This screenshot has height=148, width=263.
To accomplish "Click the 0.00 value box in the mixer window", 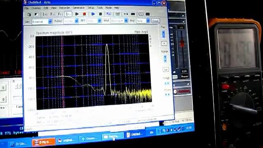I will 184,71.
